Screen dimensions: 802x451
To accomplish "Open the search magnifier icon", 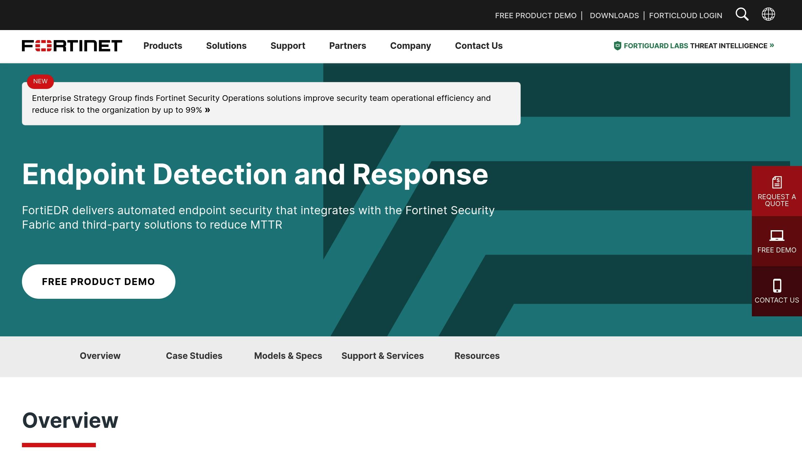I will click(x=742, y=14).
